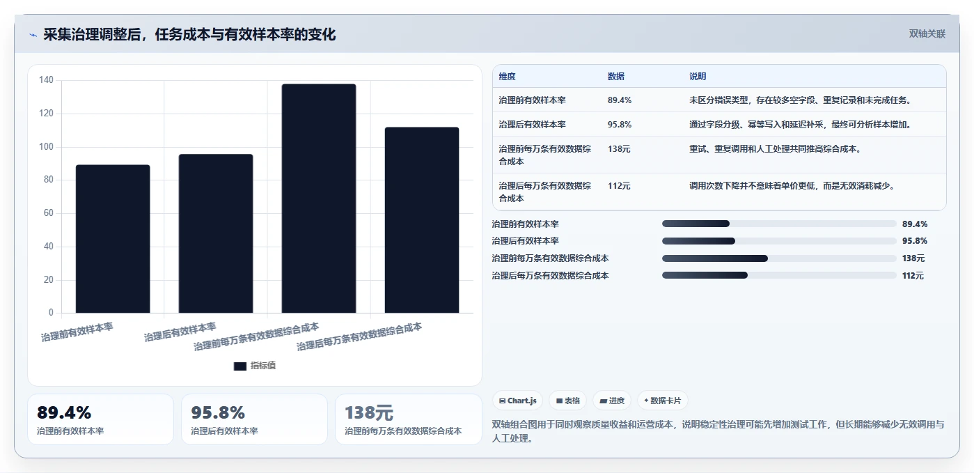Click the 数据卡片 tag chip
Screen dimensions: 974x473
pyautogui.click(x=663, y=401)
